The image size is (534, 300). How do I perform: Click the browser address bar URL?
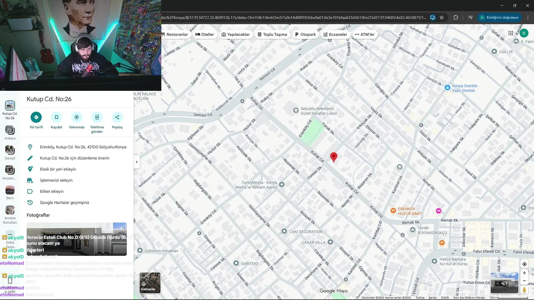click(294, 17)
